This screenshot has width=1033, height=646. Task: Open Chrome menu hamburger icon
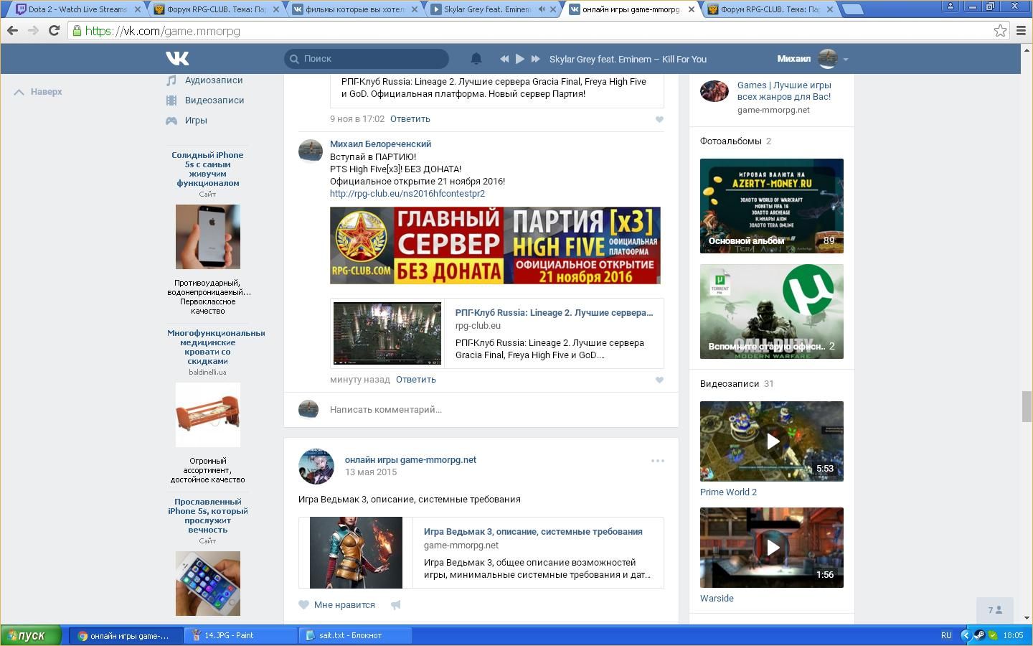pyautogui.click(x=1022, y=31)
